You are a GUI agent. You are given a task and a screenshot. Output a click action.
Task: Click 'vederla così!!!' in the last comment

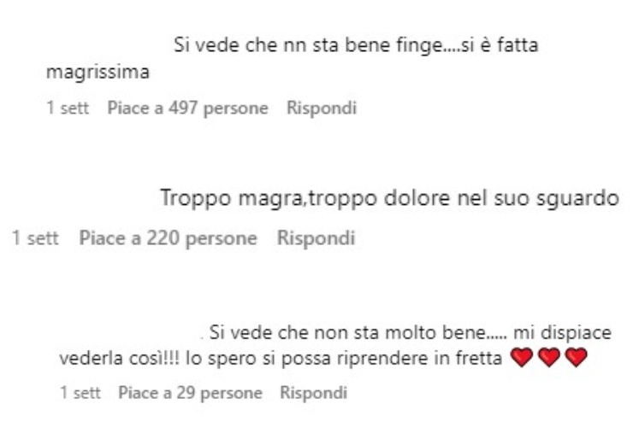click(120, 358)
